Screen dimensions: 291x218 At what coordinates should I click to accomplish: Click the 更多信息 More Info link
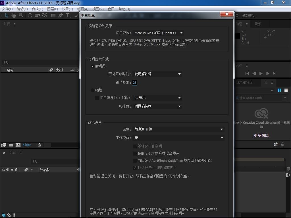pyautogui.click(x=261, y=135)
